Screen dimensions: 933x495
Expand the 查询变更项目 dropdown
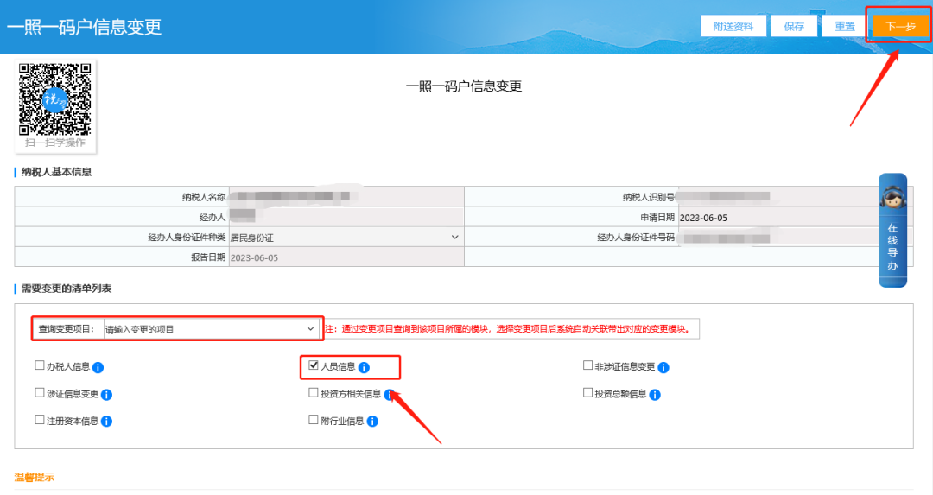(210, 329)
